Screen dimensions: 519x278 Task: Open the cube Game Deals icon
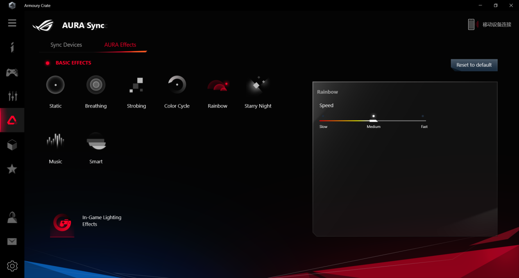pyautogui.click(x=12, y=145)
